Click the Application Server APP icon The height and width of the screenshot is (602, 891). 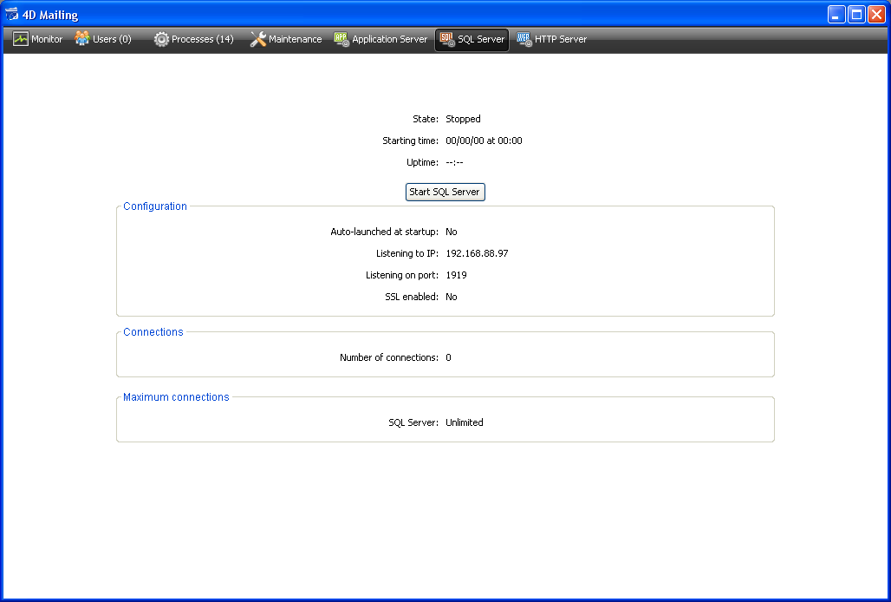click(x=341, y=39)
